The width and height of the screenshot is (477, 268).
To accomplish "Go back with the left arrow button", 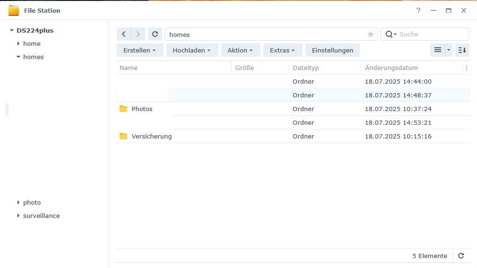I will (124, 34).
